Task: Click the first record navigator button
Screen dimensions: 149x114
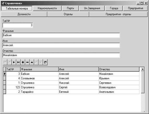Action: pyautogui.click(x=5, y=62)
